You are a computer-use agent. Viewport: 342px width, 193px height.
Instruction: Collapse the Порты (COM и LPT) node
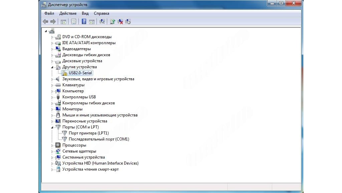tap(52, 127)
